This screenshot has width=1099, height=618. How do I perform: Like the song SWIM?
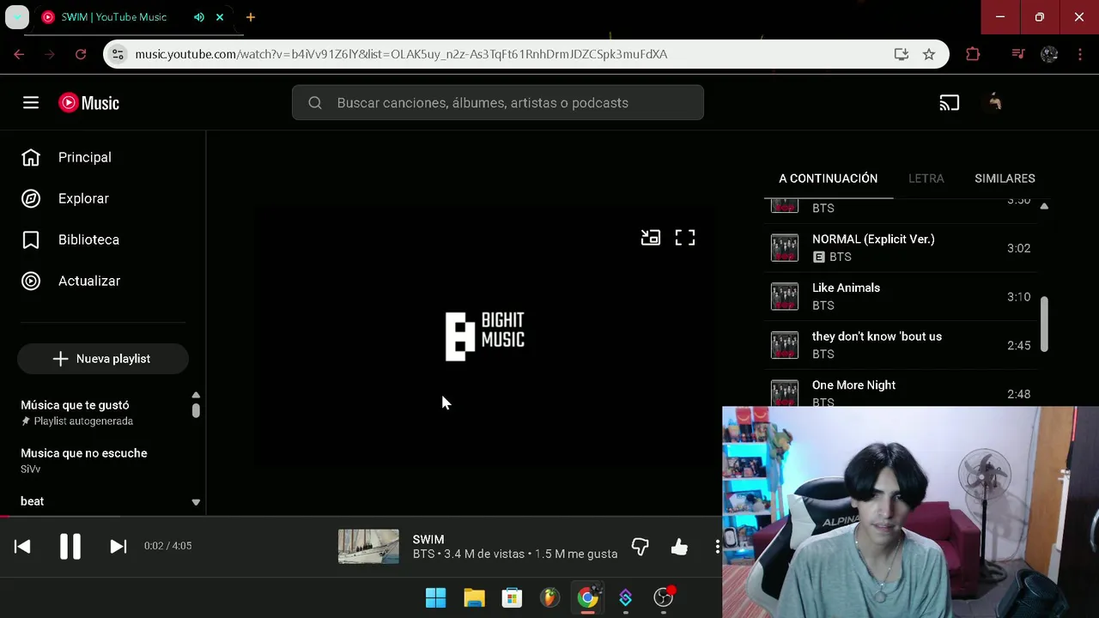point(679,547)
